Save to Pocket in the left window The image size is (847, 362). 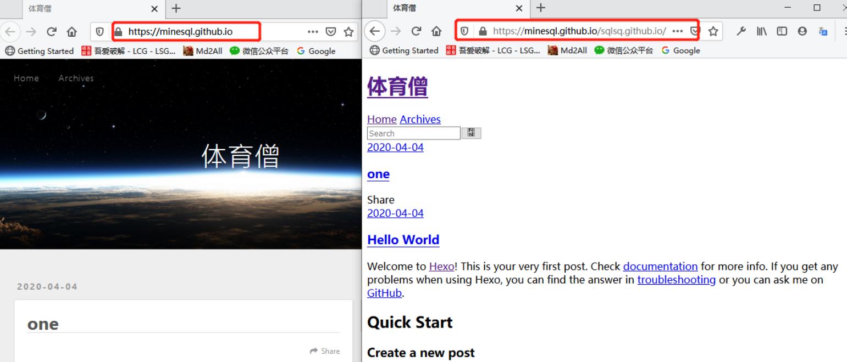[x=331, y=32]
